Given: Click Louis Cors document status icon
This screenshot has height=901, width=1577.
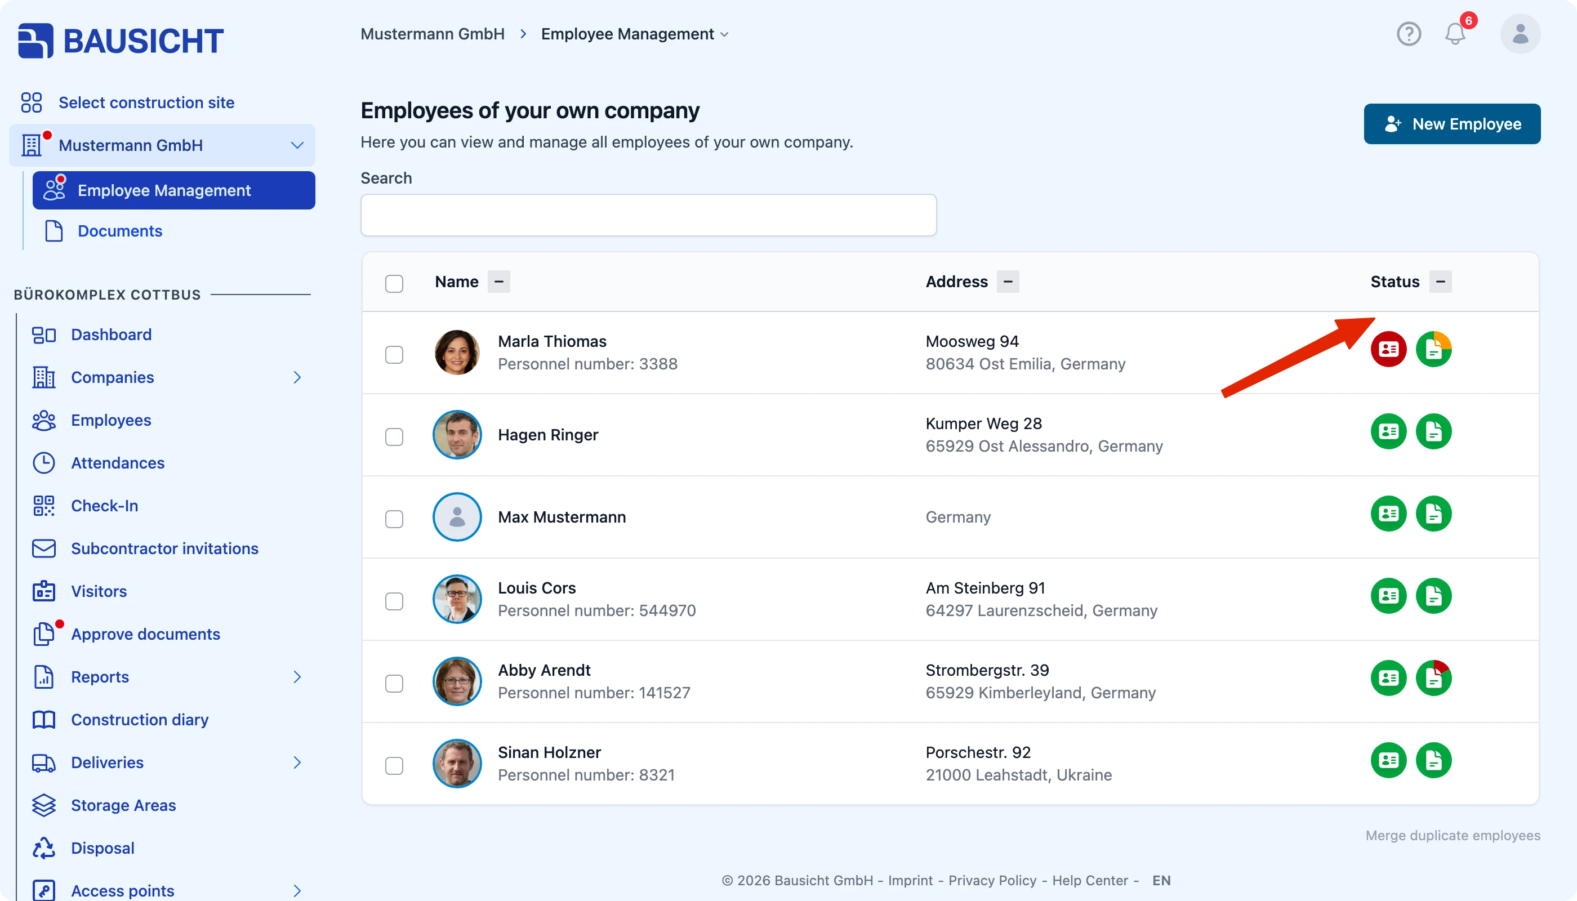Looking at the screenshot, I should pos(1433,596).
